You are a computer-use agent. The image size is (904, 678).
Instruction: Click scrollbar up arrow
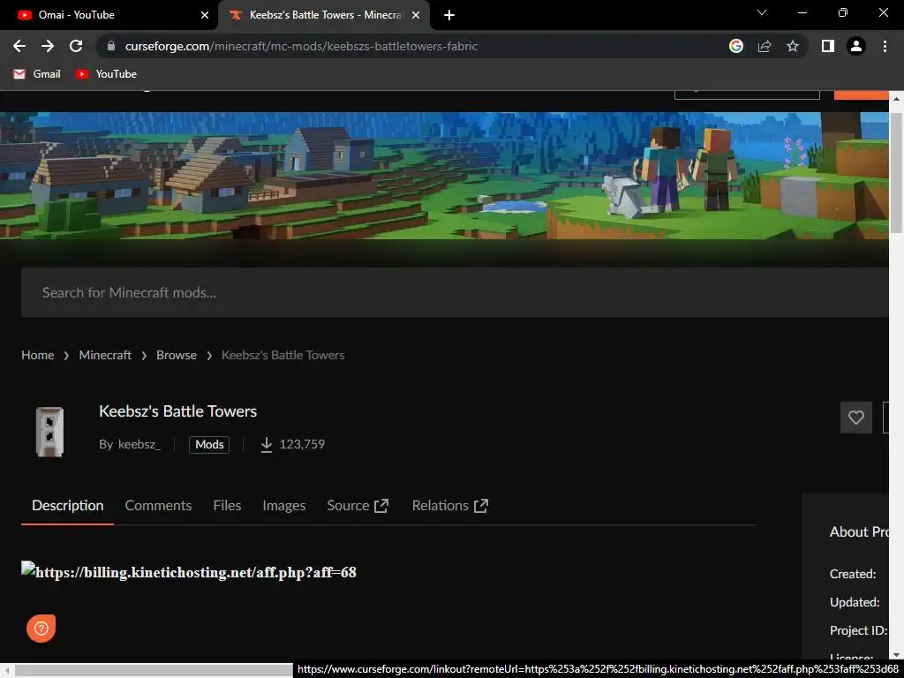tap(896, 99)
